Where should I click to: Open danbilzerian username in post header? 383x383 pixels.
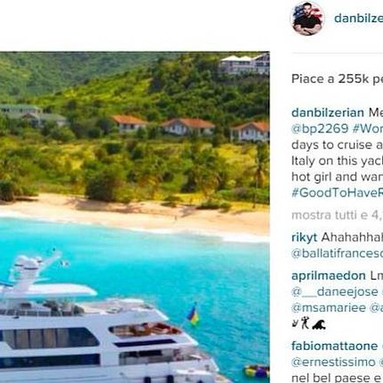coord(358,18)
